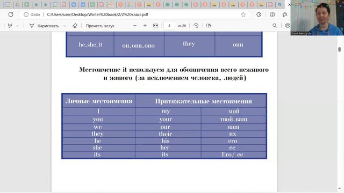The width and height of the screenshot is (344, 193).
Task: Click the scrollbar down arrow
Action: coord(339,188)
